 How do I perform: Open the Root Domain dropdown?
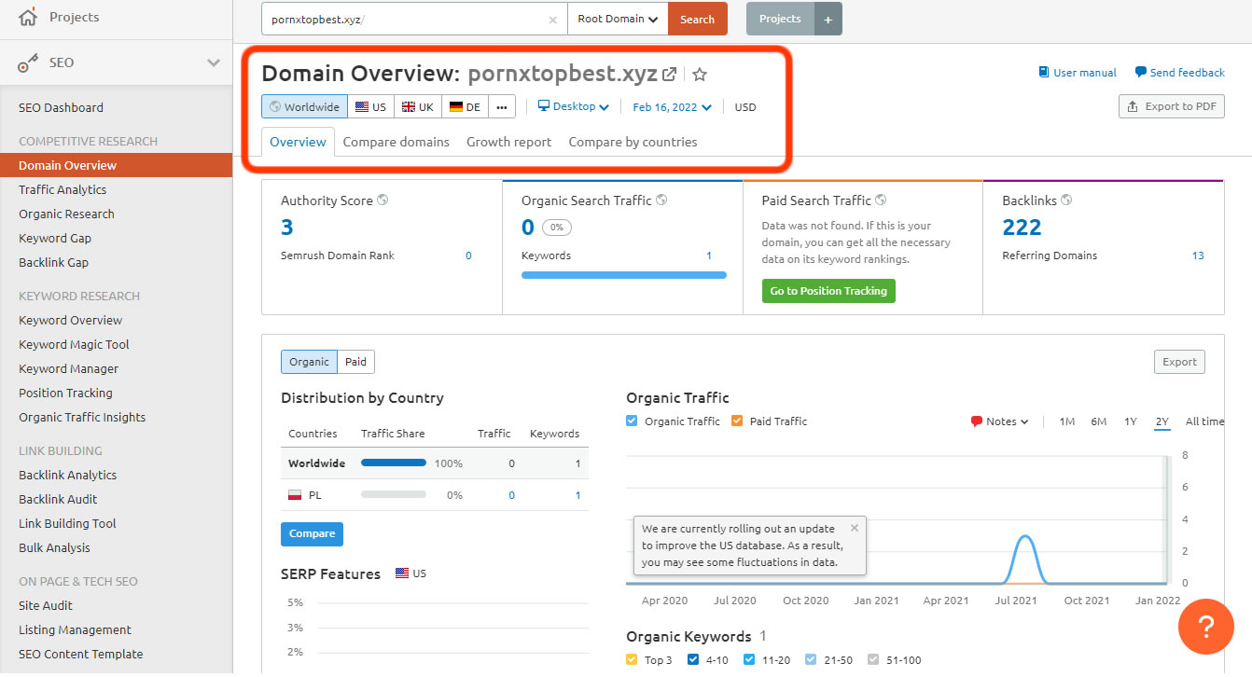618,19
